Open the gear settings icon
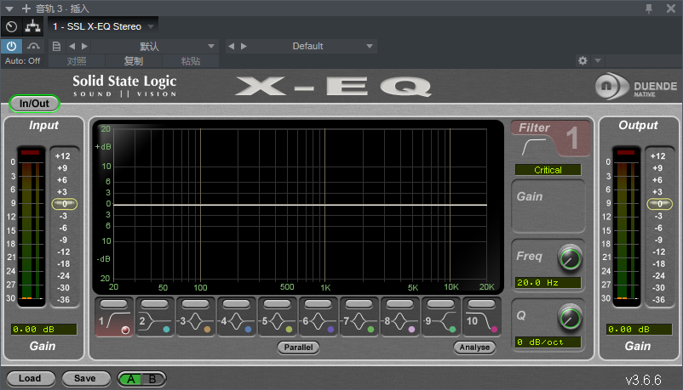 pyautogui.click(x=583, y=61)
